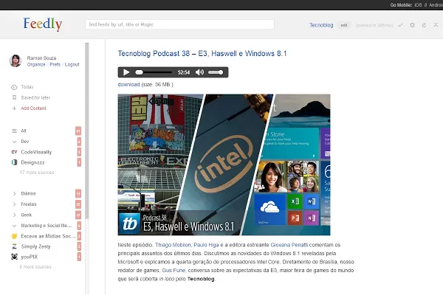Click the unread count badge for All
Viewport: 443px width, 295px height.
pos(78,131)
